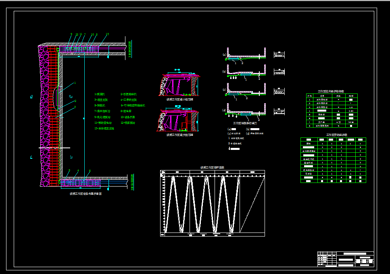Viewport: 390px width, 274px height.
Task: Select caption '综采工作面最小控顶距'
Action: click(179, 100)
